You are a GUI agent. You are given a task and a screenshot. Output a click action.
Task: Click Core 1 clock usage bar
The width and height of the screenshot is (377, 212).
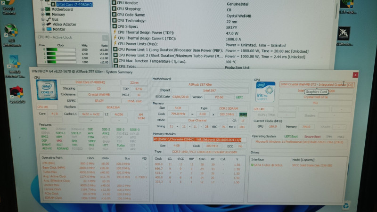click(x=61, y=54)
